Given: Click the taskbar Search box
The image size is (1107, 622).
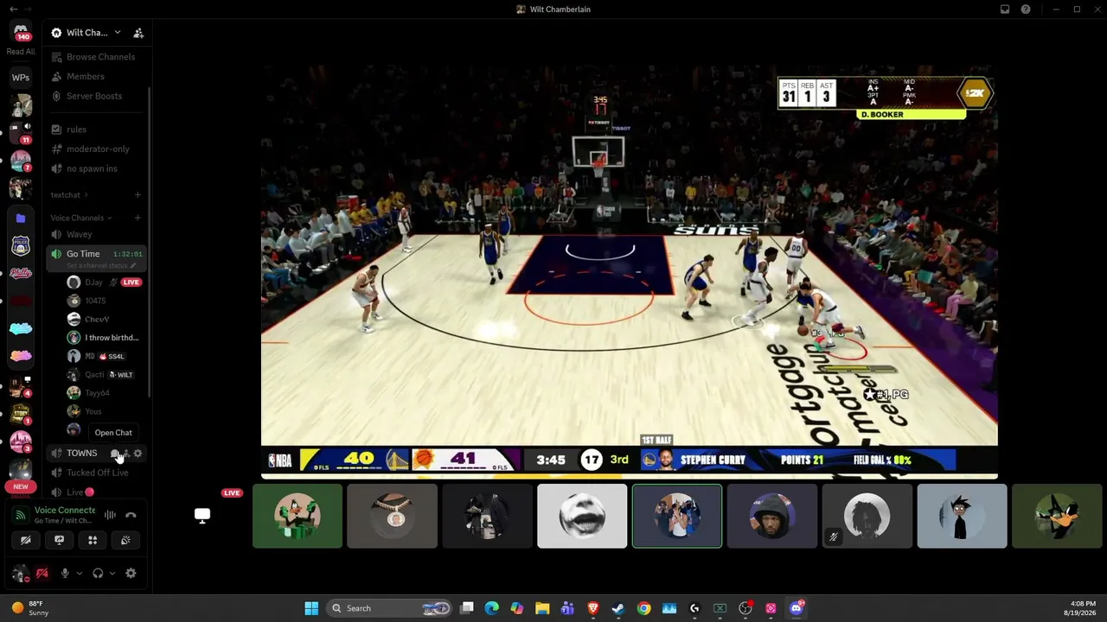Looking at the screenshot, I should [x=391, y=608].
